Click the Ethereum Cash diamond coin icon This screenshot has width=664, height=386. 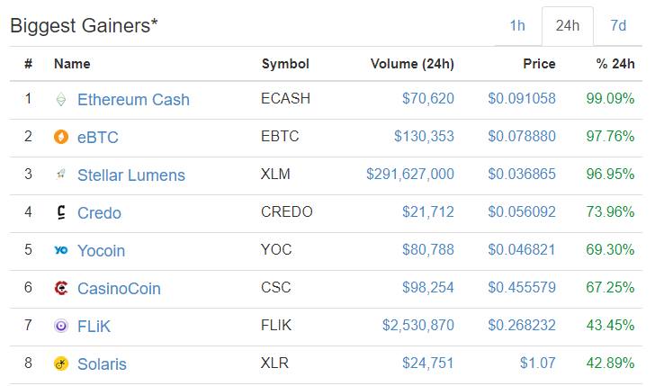(x=61, y=100)
